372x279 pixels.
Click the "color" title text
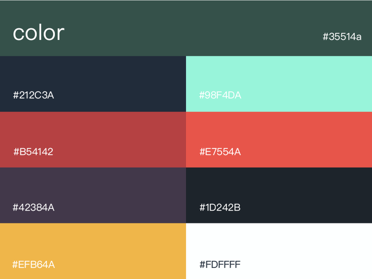[x=38, y=33]
